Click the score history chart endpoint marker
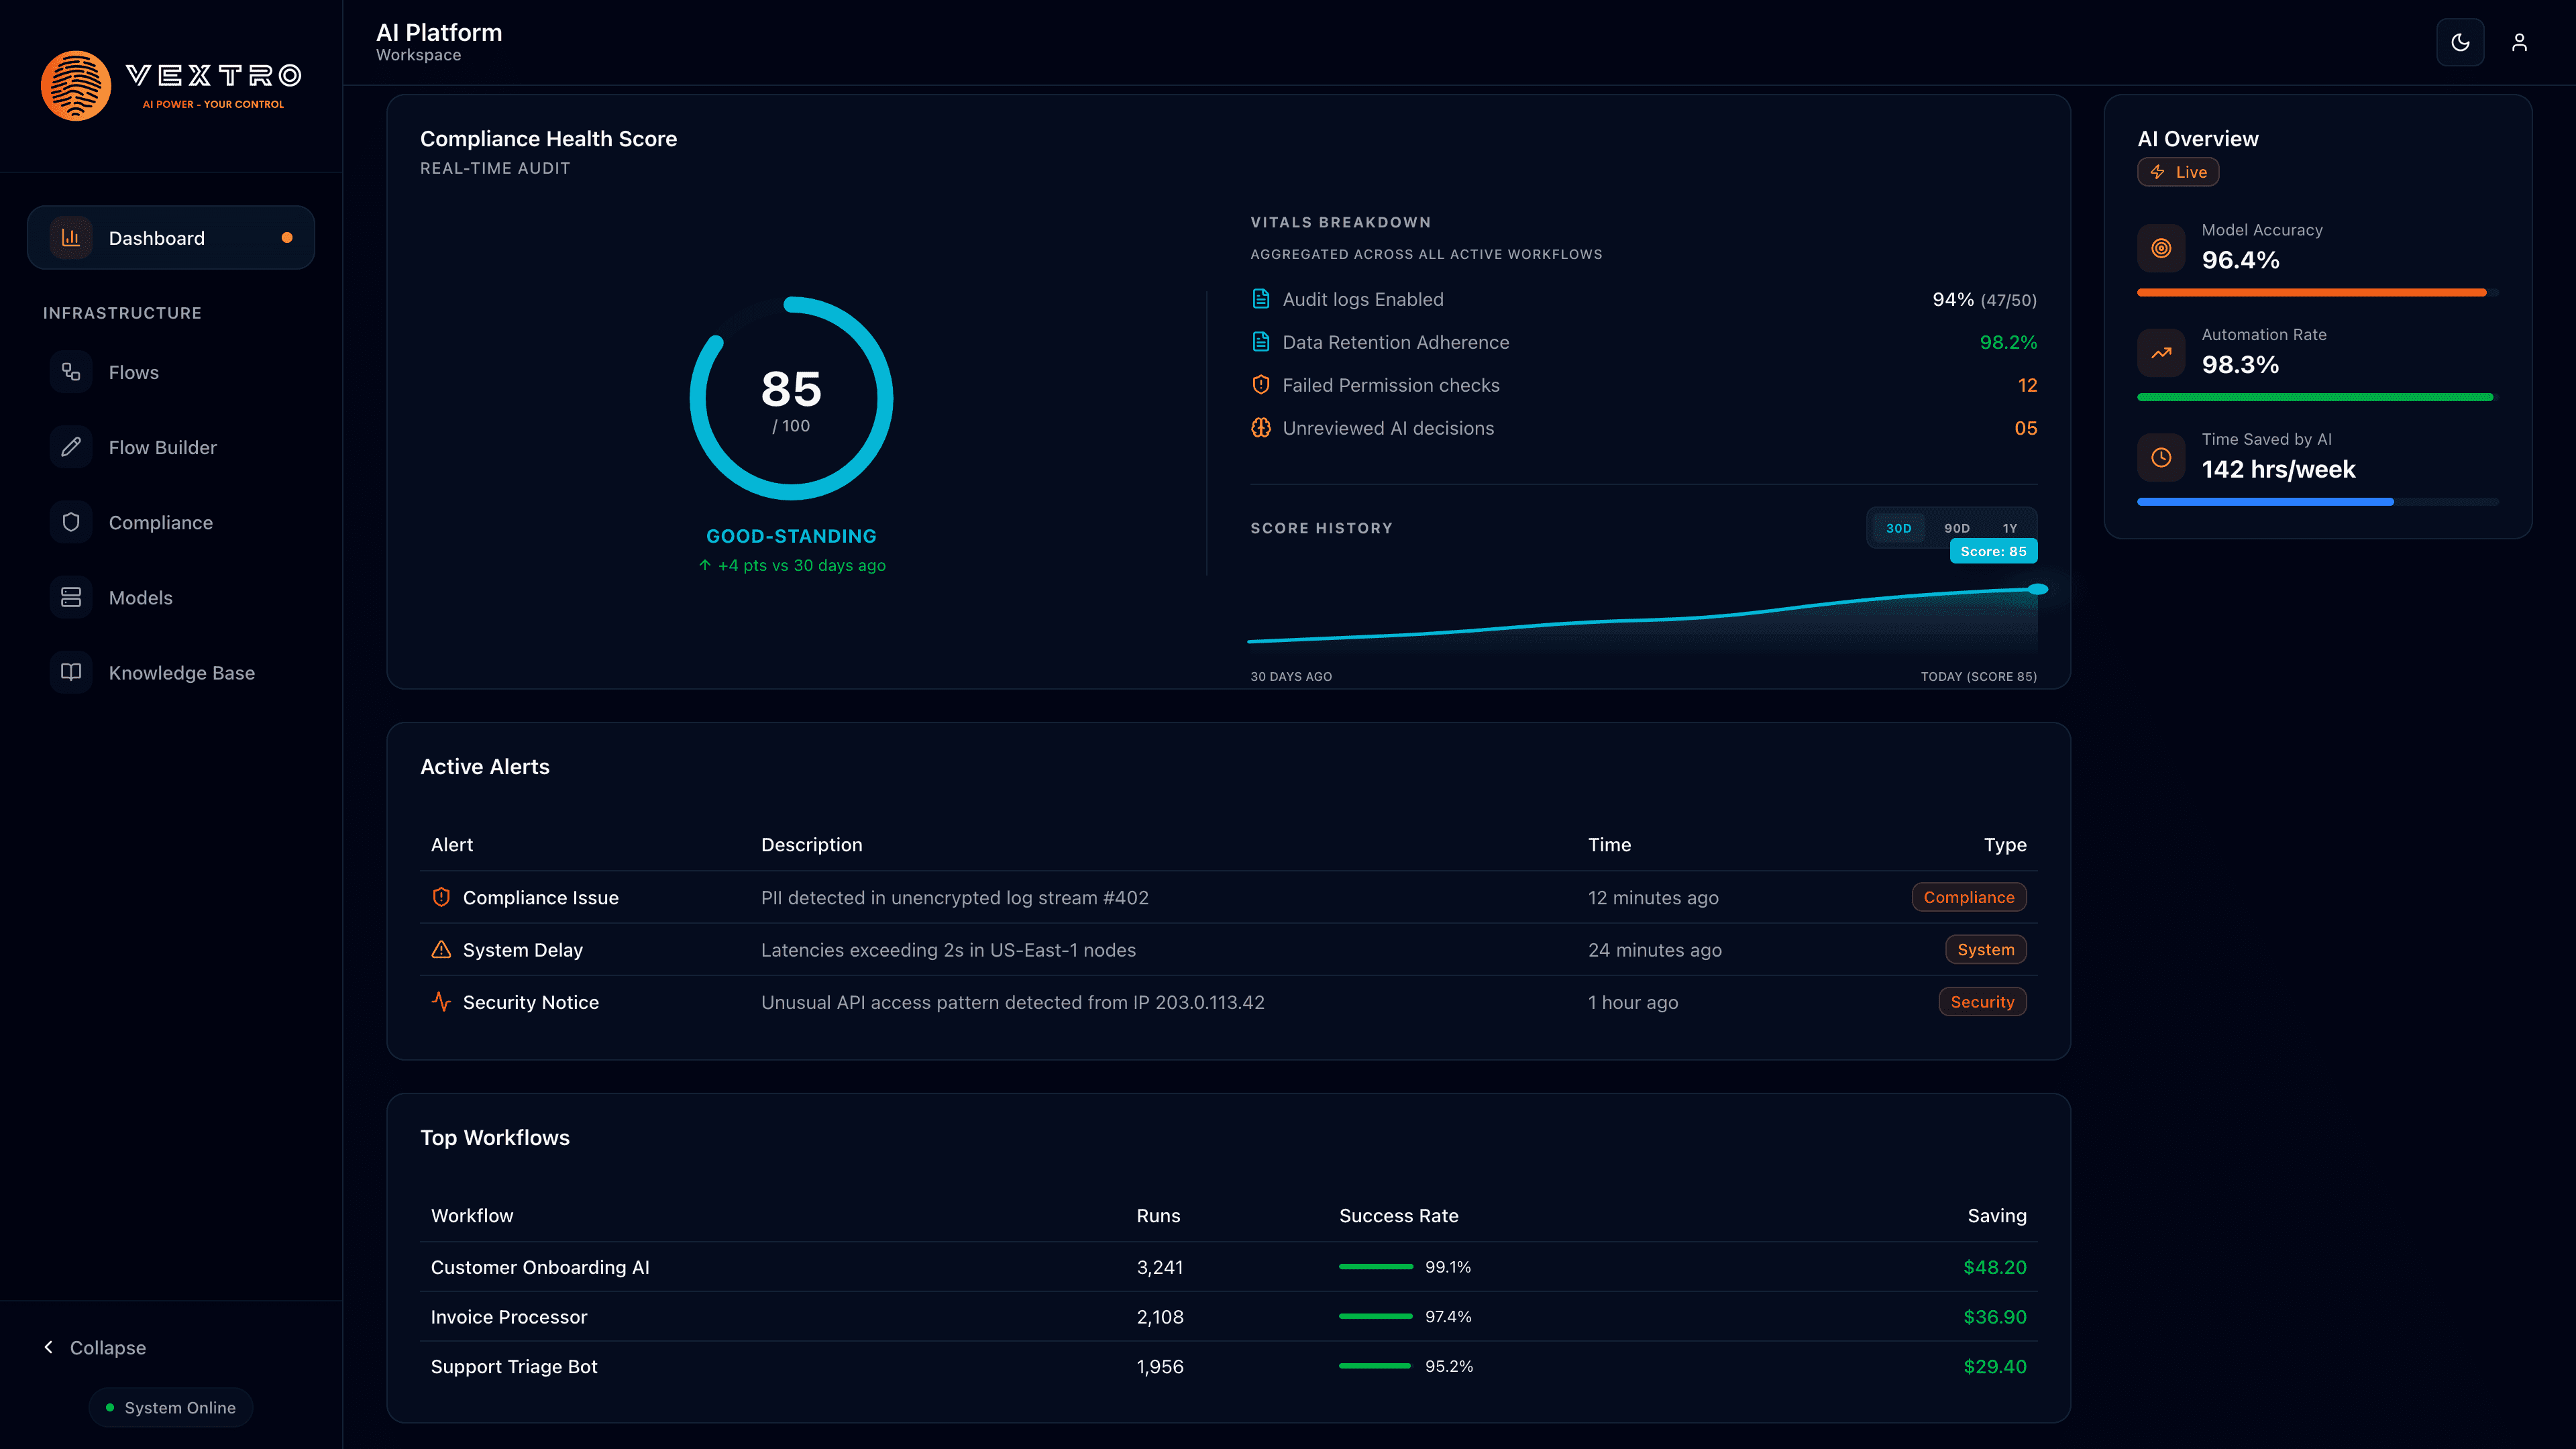Screen dimensions: 2576x1449 pyautogui.click(x=2037, y=589)
